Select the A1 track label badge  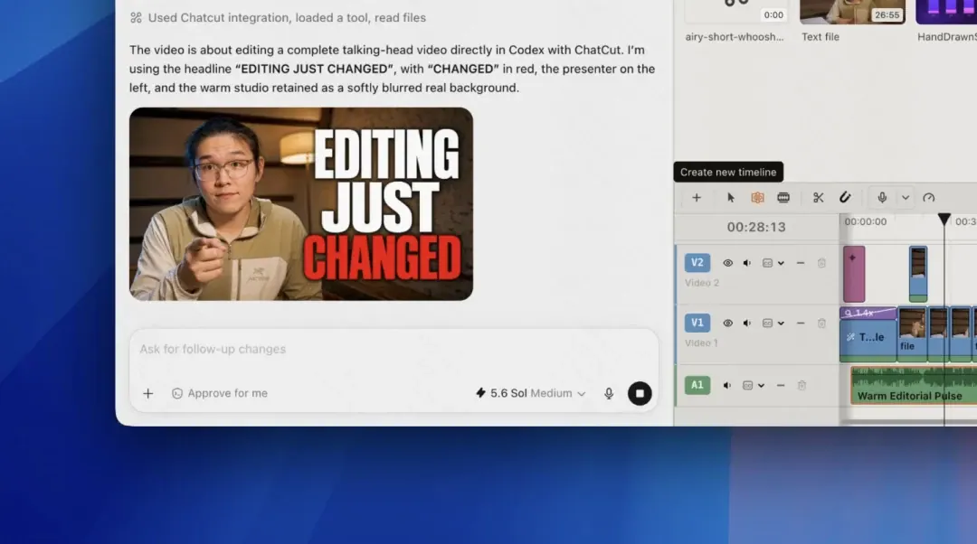click(697, 385)
